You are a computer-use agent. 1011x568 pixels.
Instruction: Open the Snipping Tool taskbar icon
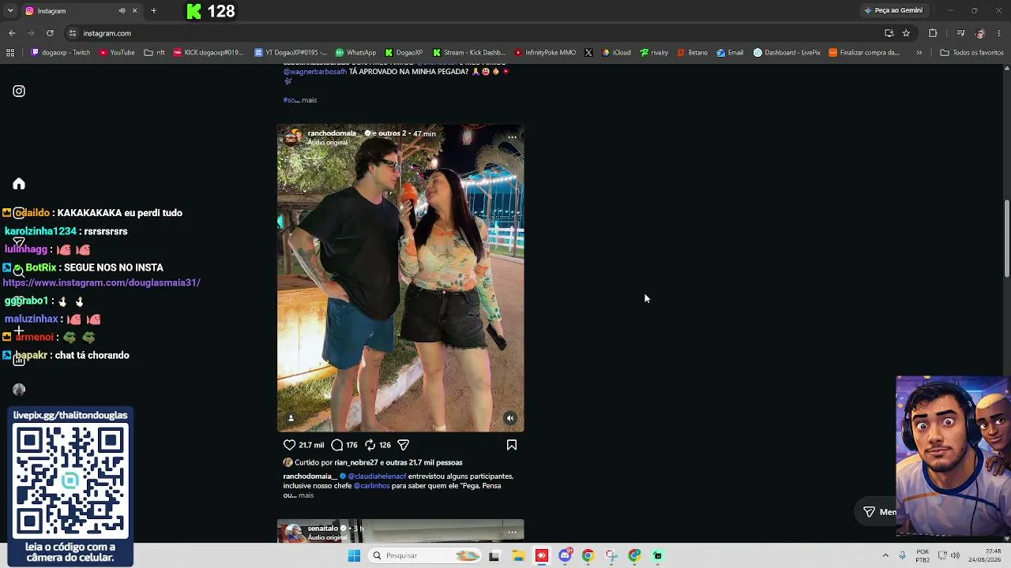(x=611, y=555)
